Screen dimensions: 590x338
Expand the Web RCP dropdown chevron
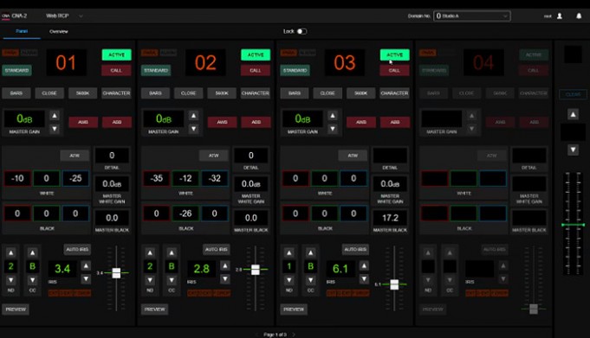click(x=81, y=16)
